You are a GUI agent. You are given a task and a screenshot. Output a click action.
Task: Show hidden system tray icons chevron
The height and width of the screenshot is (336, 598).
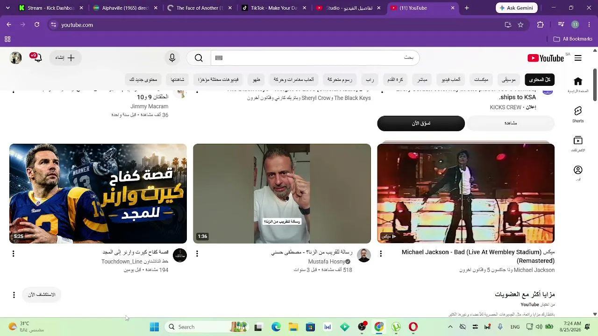(450, 327)
